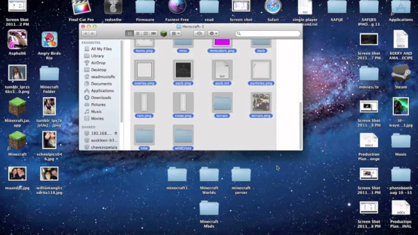Select snow.png file in Finder
The height and width of the screenshot is (235, 418).
[183, 102]
